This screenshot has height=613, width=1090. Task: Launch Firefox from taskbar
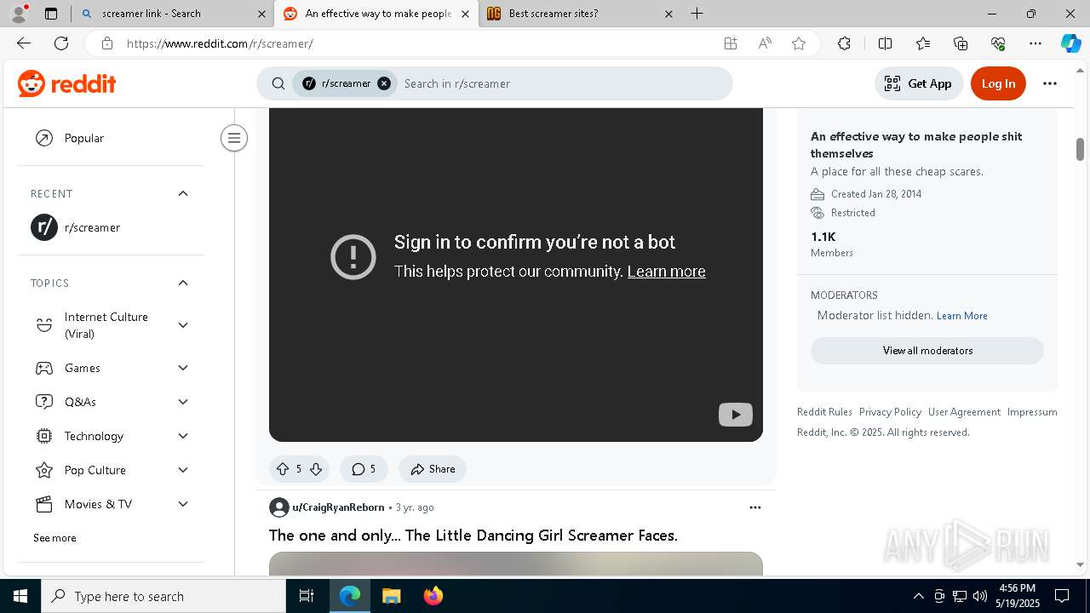(433, 596)
